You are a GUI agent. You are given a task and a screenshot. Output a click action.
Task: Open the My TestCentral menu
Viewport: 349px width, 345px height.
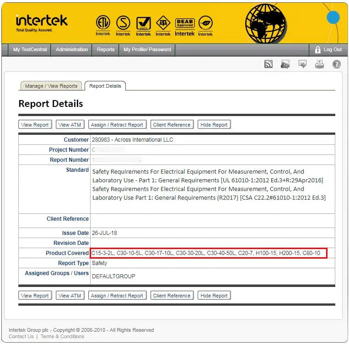30,49
